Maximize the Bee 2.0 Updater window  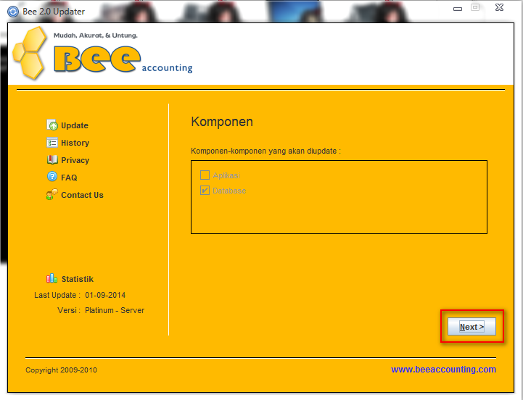(475, 7)
